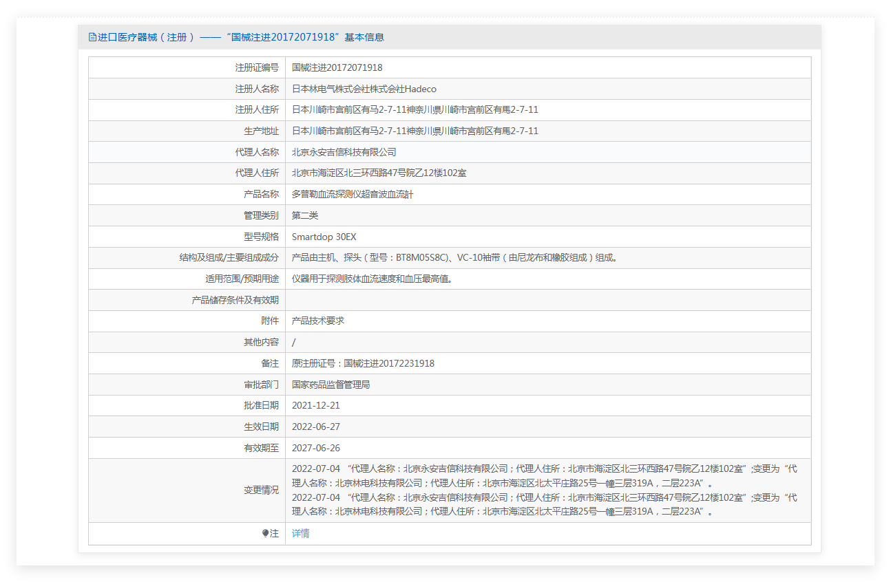Click the document icon before the page title
This screenshot has height=582, width=891.
[92, 37]
